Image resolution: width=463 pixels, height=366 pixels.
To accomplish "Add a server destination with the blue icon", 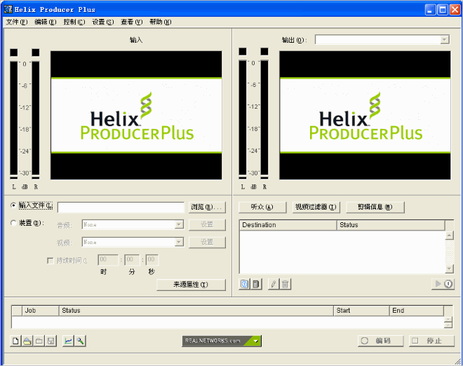I will click(x=245, y=284).
